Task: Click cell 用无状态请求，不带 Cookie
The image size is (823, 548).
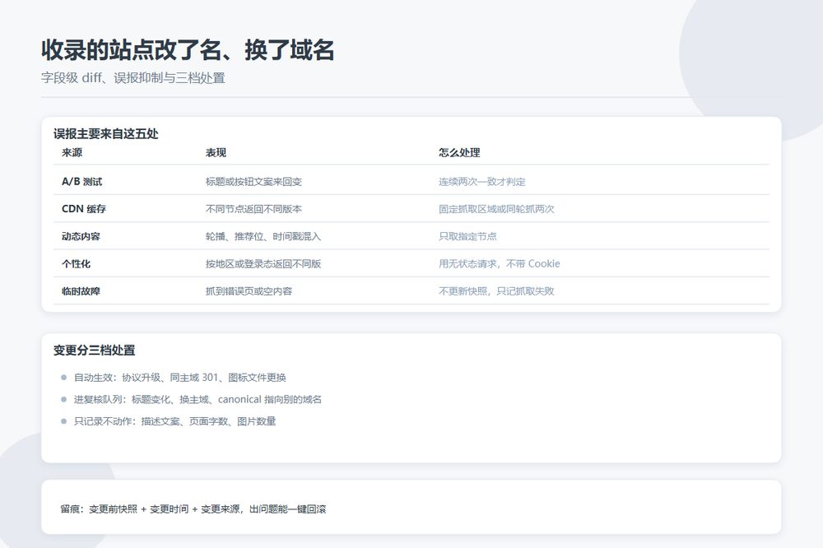Action: (x=500, y=263)
